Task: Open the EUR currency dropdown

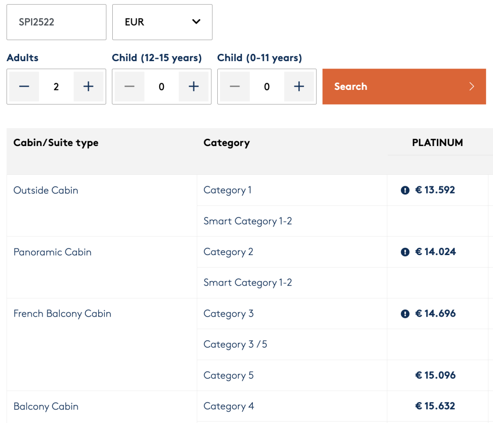Action: point(162,22)
